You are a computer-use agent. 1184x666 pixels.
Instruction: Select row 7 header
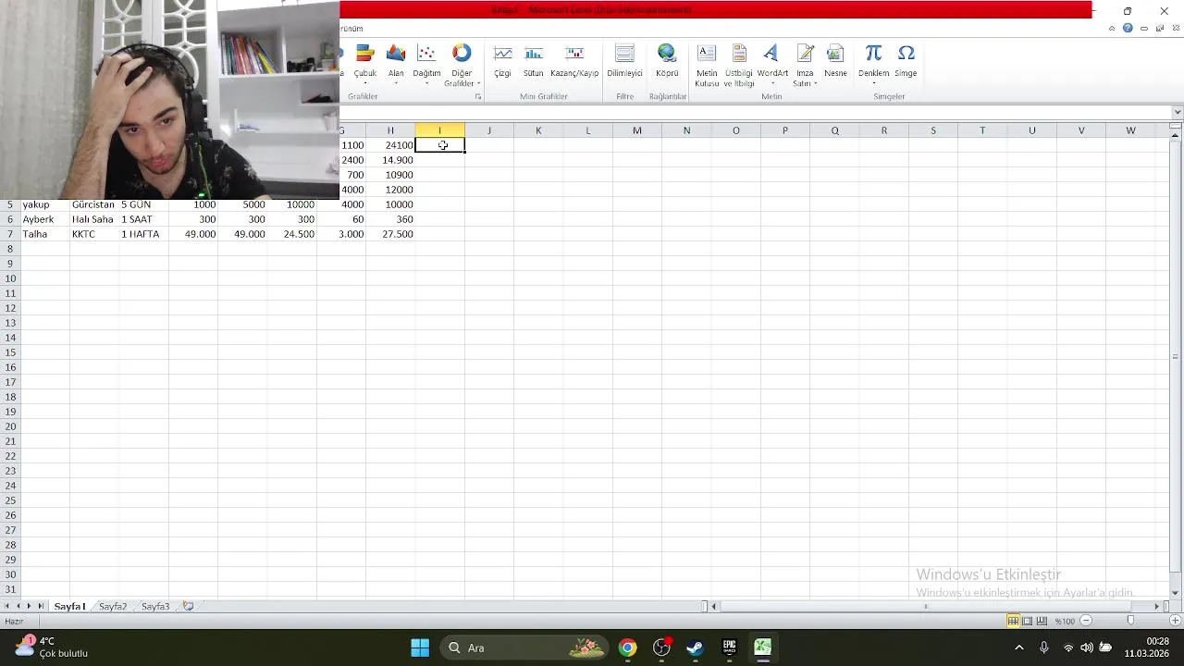10,234
